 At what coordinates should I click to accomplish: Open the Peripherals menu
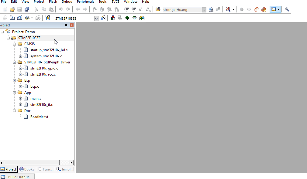point(85,2)
